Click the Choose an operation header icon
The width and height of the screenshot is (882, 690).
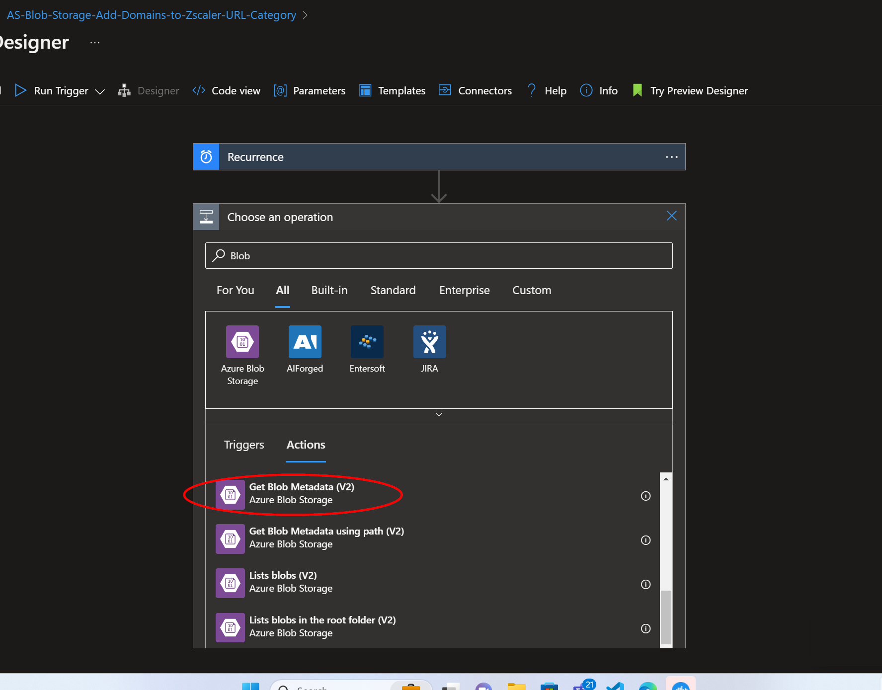(206, 217)
